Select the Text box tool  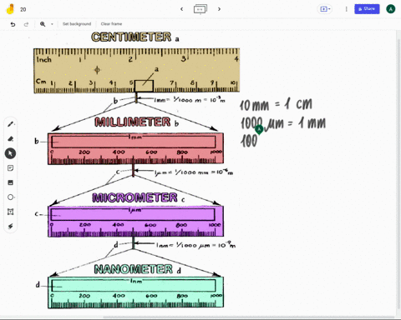10,212
